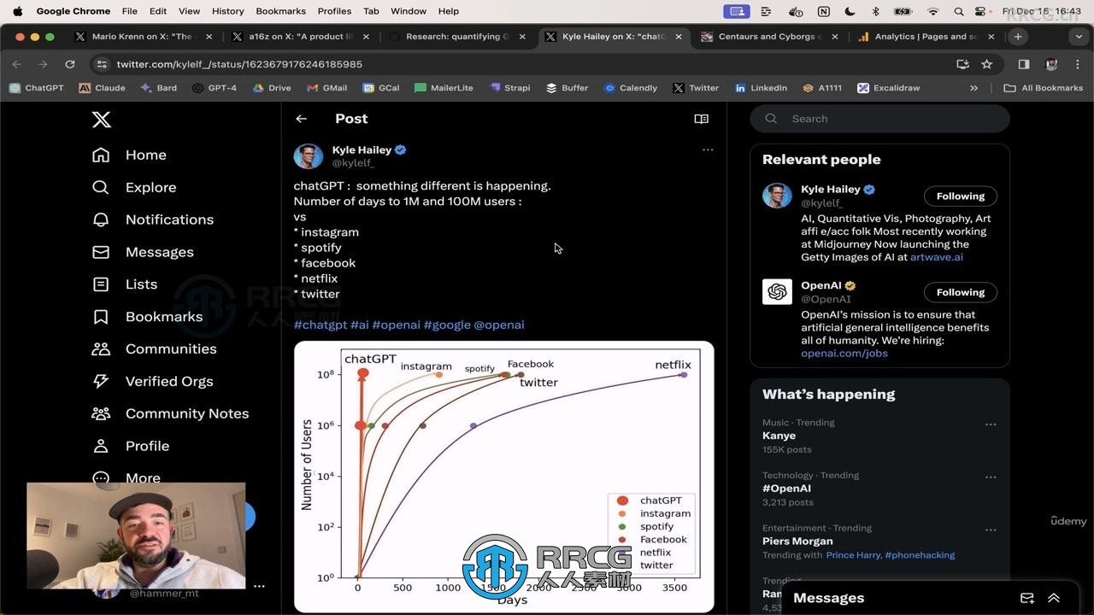Open Chrome three-dot menu
1094x615 pixels.
(1079, 64)
